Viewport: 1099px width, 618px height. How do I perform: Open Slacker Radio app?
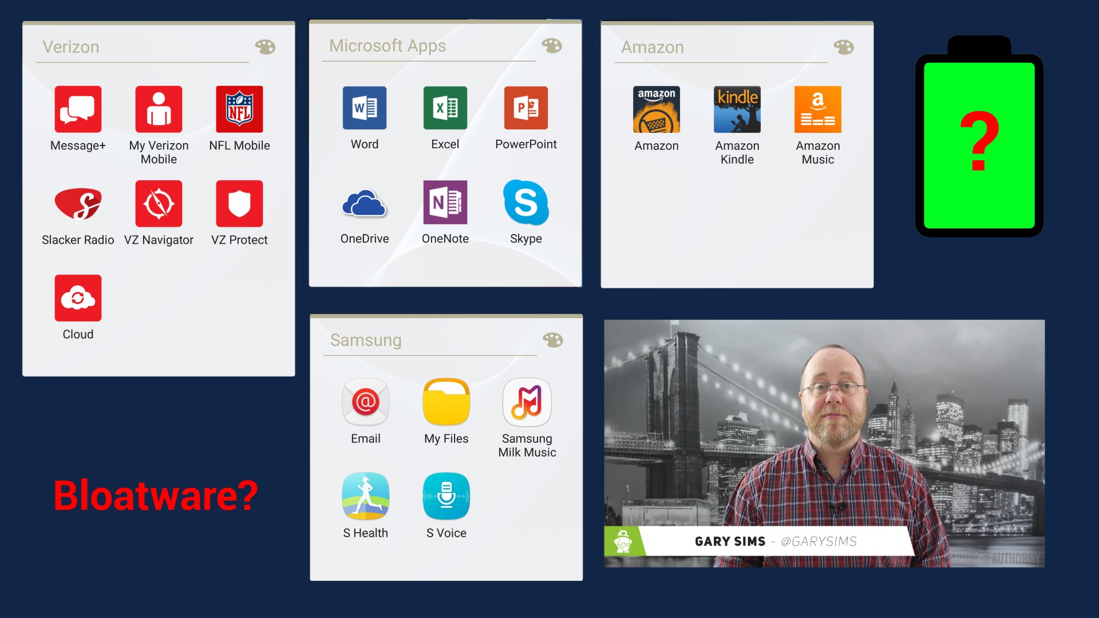[78, 204]
